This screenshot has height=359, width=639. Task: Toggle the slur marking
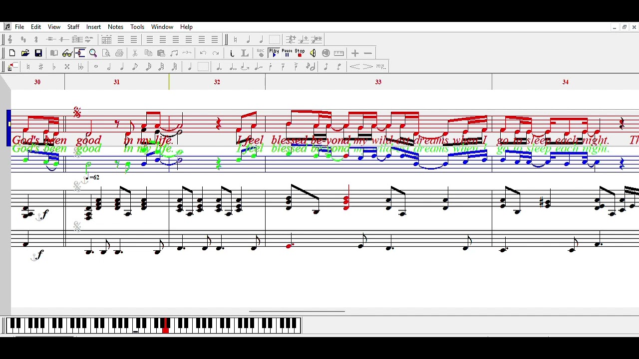[258, 67]
